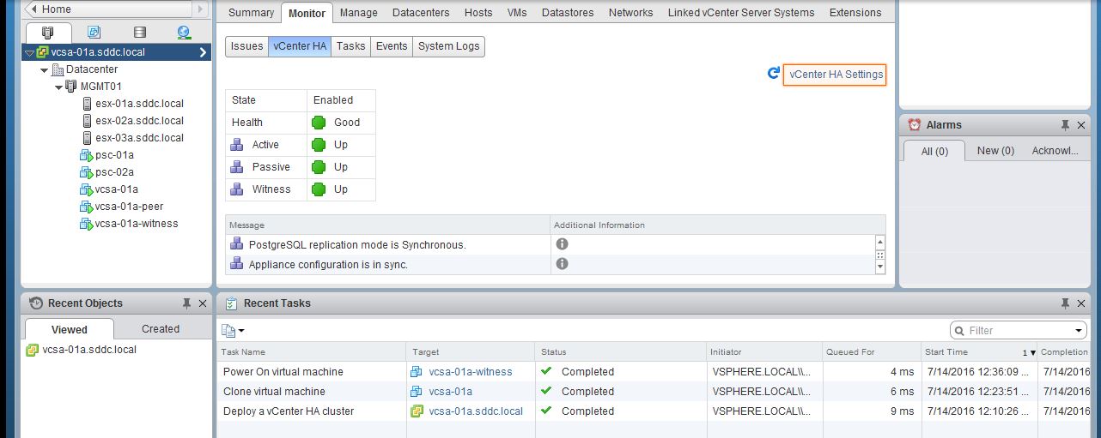The width and height of the screenshot is (1101, 438).
Task: Select host esx-01a.sddc.local in tree
Action: [x=139, y=104]
